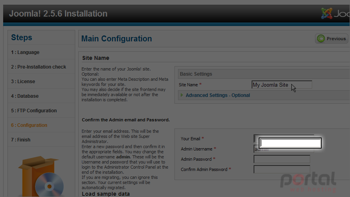
Task: Click the 'Admin Password' label
Action: pos(196,159)
